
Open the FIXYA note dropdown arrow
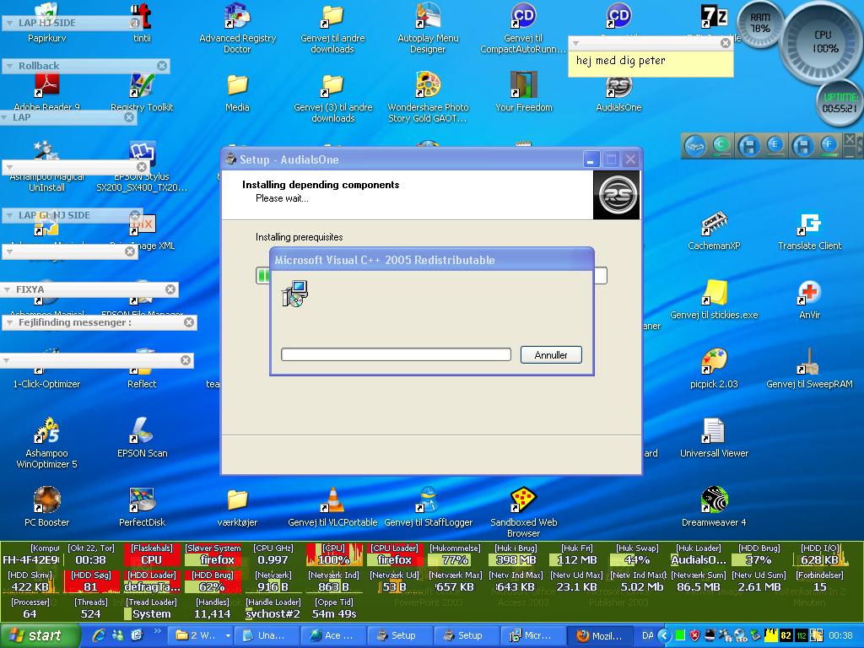[8, 289]
